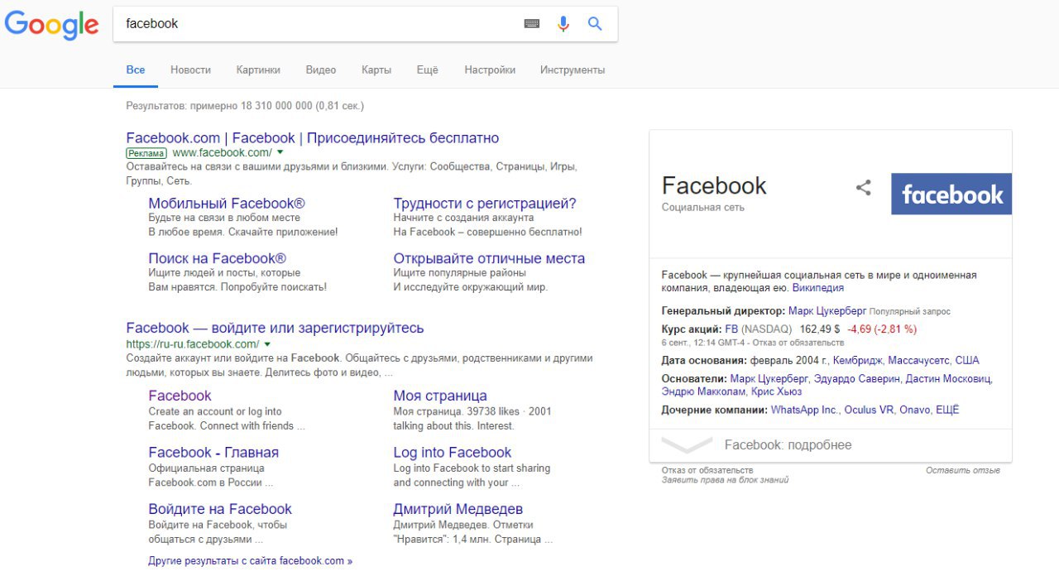Open dropdown arrow next to www.facebook.com/ ad URL

tap(280, 152)
